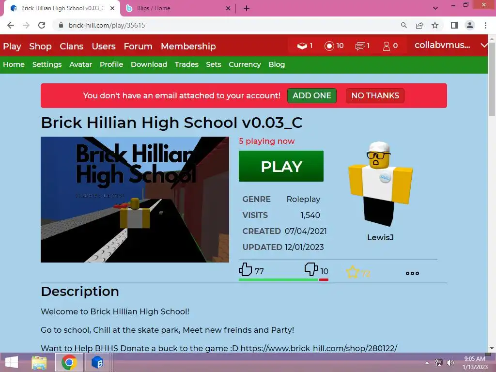Open the three-dot options menu
Screen dimensions: 496x372
[412, 273]
